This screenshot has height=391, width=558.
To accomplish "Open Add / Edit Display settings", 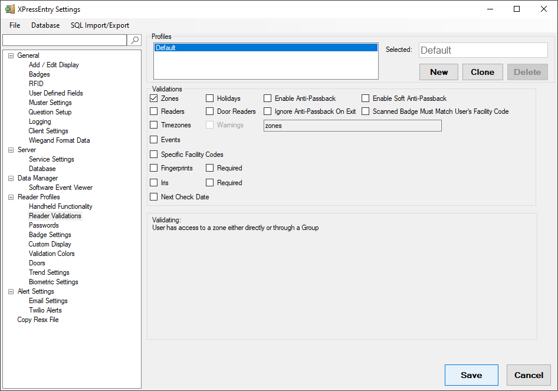I will coord(54,65).
